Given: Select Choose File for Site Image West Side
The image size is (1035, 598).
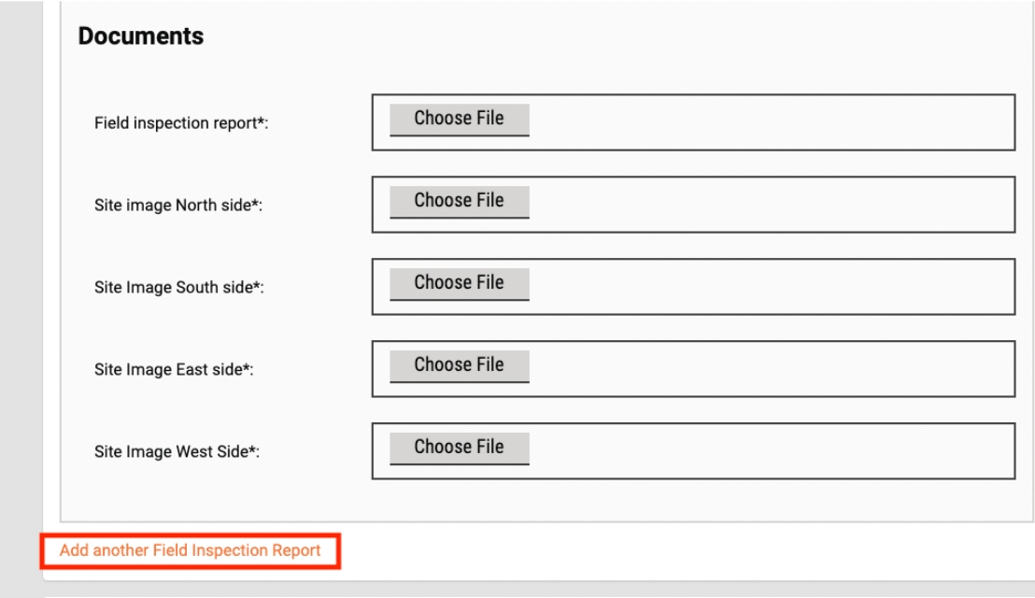Looking at the screenshot, I should (x=459, y=448).
